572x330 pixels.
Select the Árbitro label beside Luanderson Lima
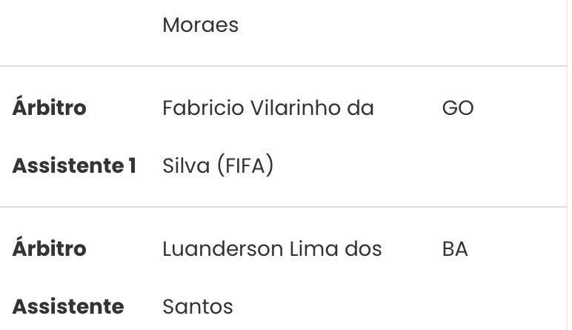[49, 248]
